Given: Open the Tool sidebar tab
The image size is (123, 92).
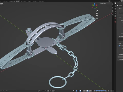Looking at the screenshot, I should (113, 4).
